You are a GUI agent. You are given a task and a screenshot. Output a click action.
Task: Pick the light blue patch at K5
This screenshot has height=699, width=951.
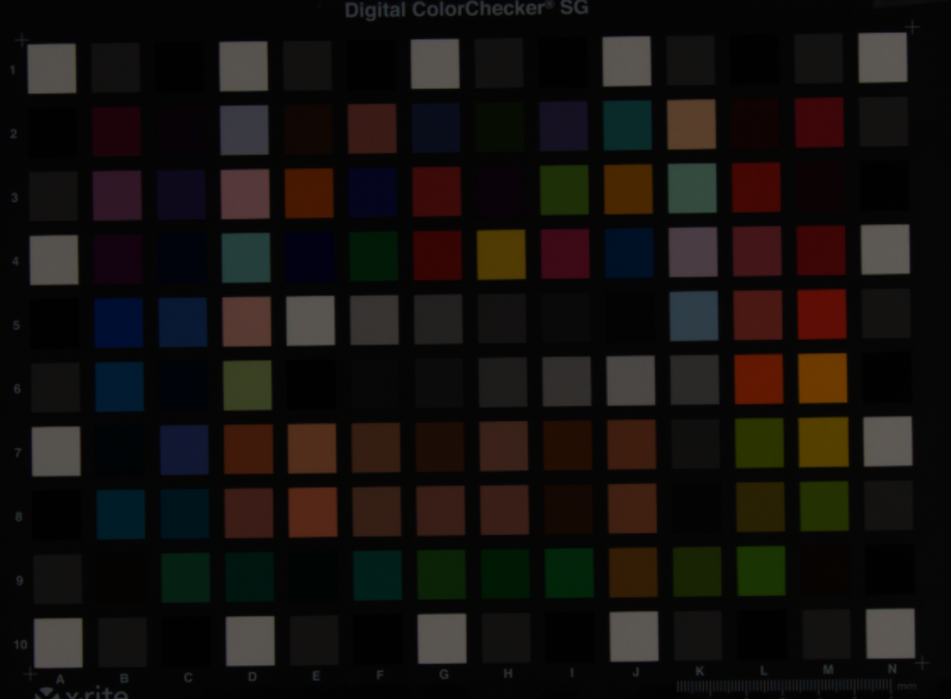click(x=694, y=316)
